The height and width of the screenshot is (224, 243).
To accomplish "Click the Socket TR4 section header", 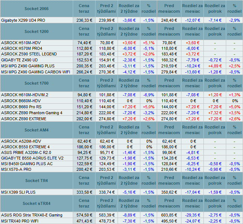I will tap(37, 181).
